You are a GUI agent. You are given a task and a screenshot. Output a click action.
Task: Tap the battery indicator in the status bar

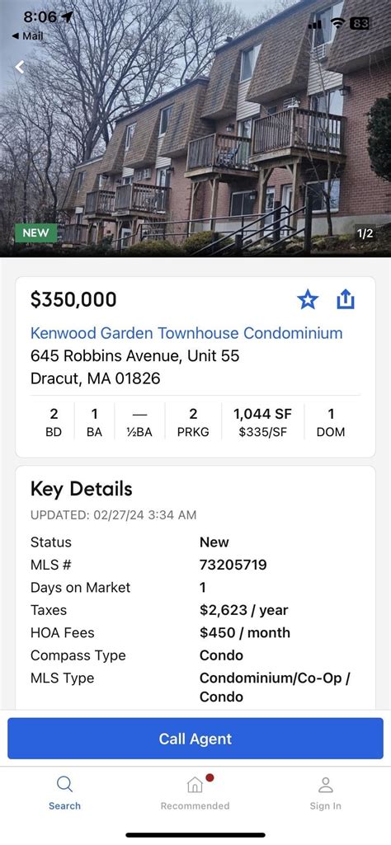click(x=359, y=23)
